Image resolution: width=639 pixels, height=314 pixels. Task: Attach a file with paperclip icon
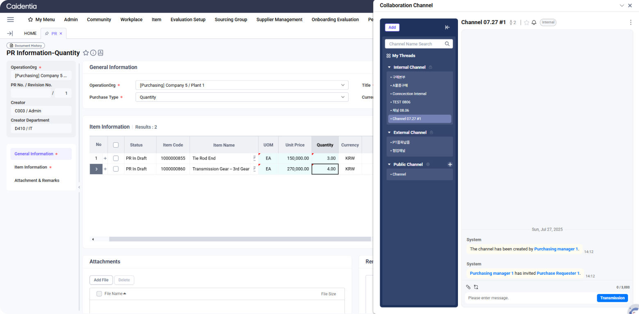[x=469, y=287]
